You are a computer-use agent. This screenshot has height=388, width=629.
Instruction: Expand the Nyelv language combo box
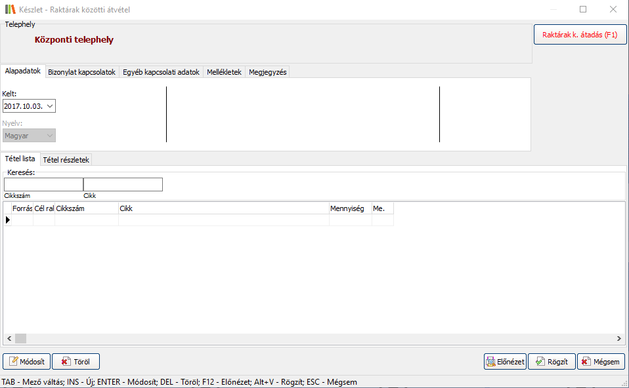49,135
